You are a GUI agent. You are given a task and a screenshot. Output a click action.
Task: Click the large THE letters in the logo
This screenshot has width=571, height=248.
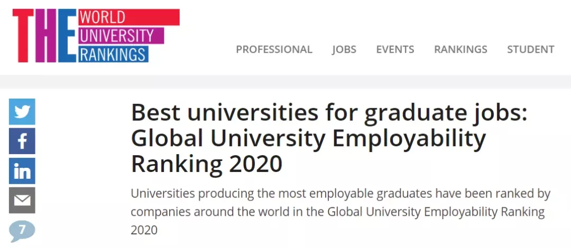click(x=45, y=36)
